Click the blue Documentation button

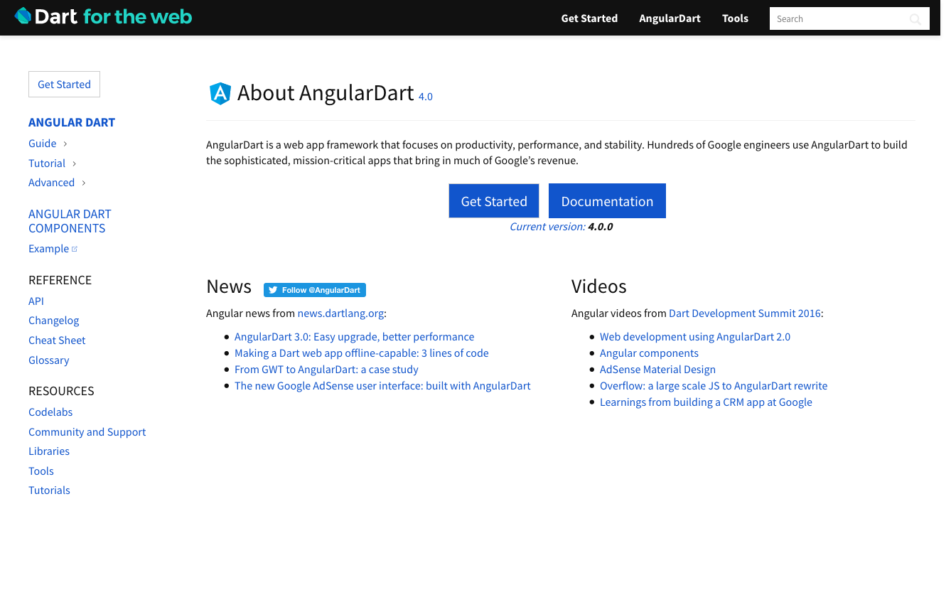[x=607, y=201]
